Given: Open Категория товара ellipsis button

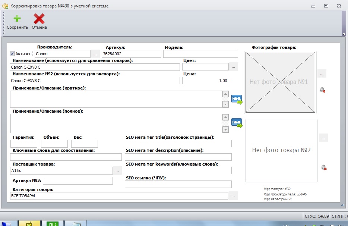Looking at the screenshot, I should [233, 196].
